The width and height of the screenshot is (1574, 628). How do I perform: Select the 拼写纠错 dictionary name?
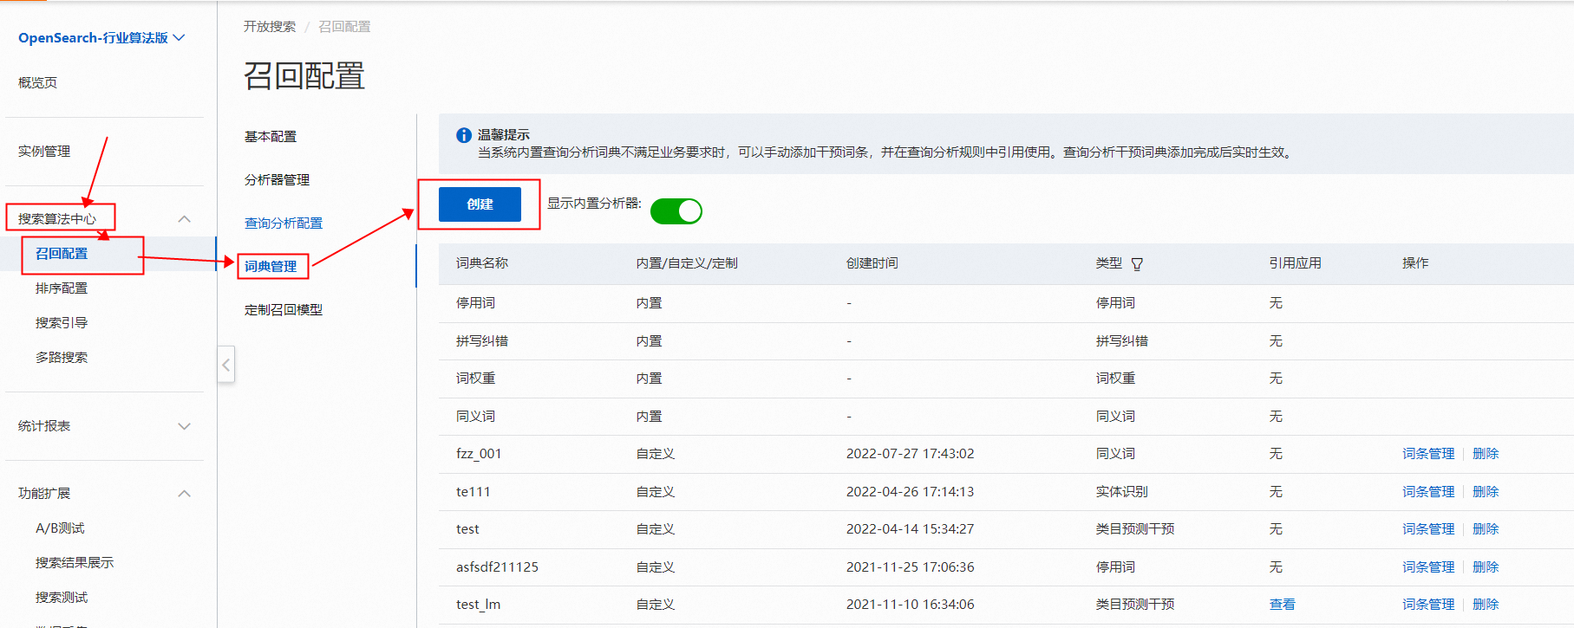tap(482, 341)
